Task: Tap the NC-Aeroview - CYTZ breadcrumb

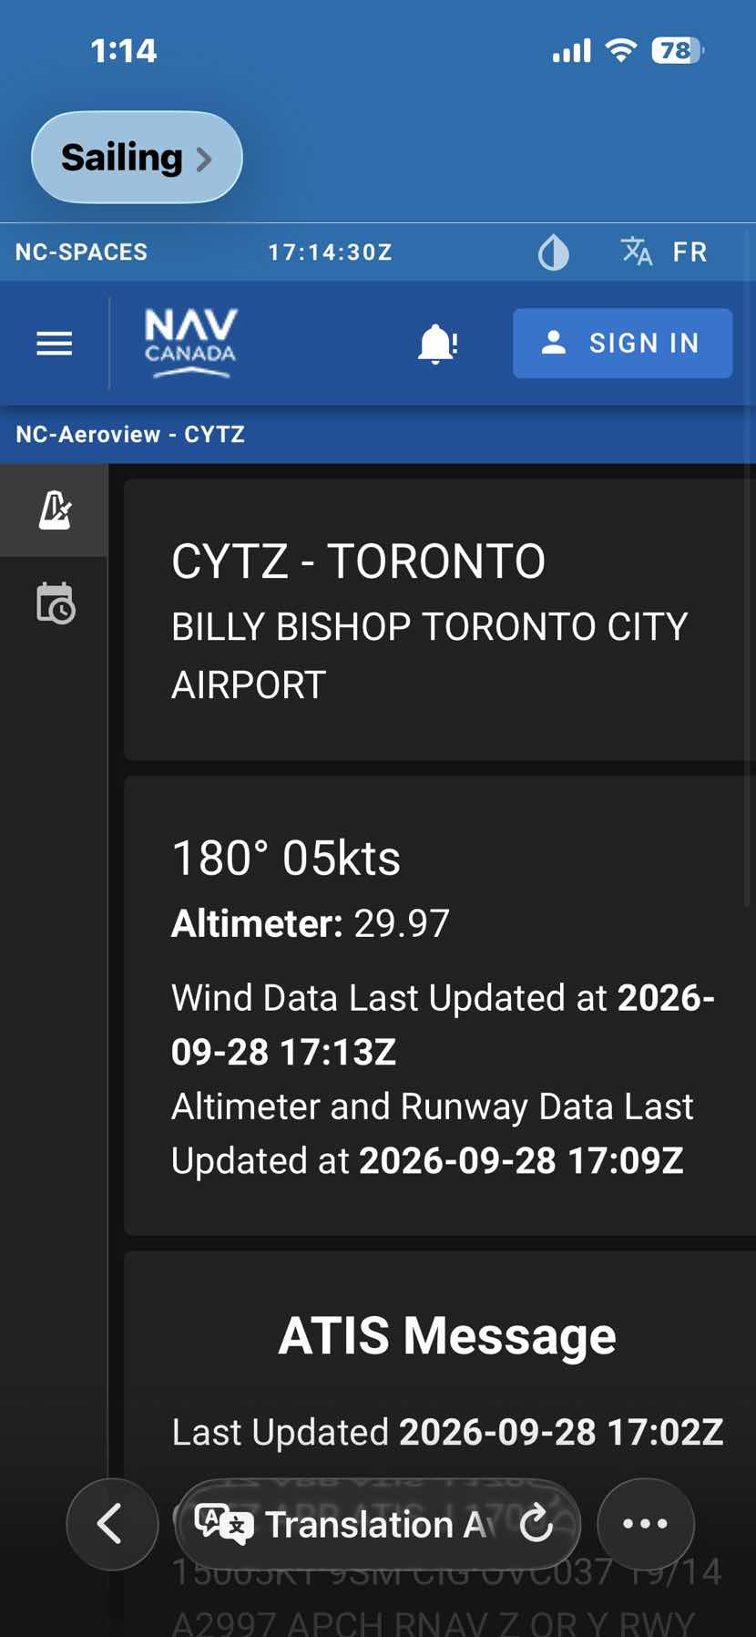Action: coord(130,434)
